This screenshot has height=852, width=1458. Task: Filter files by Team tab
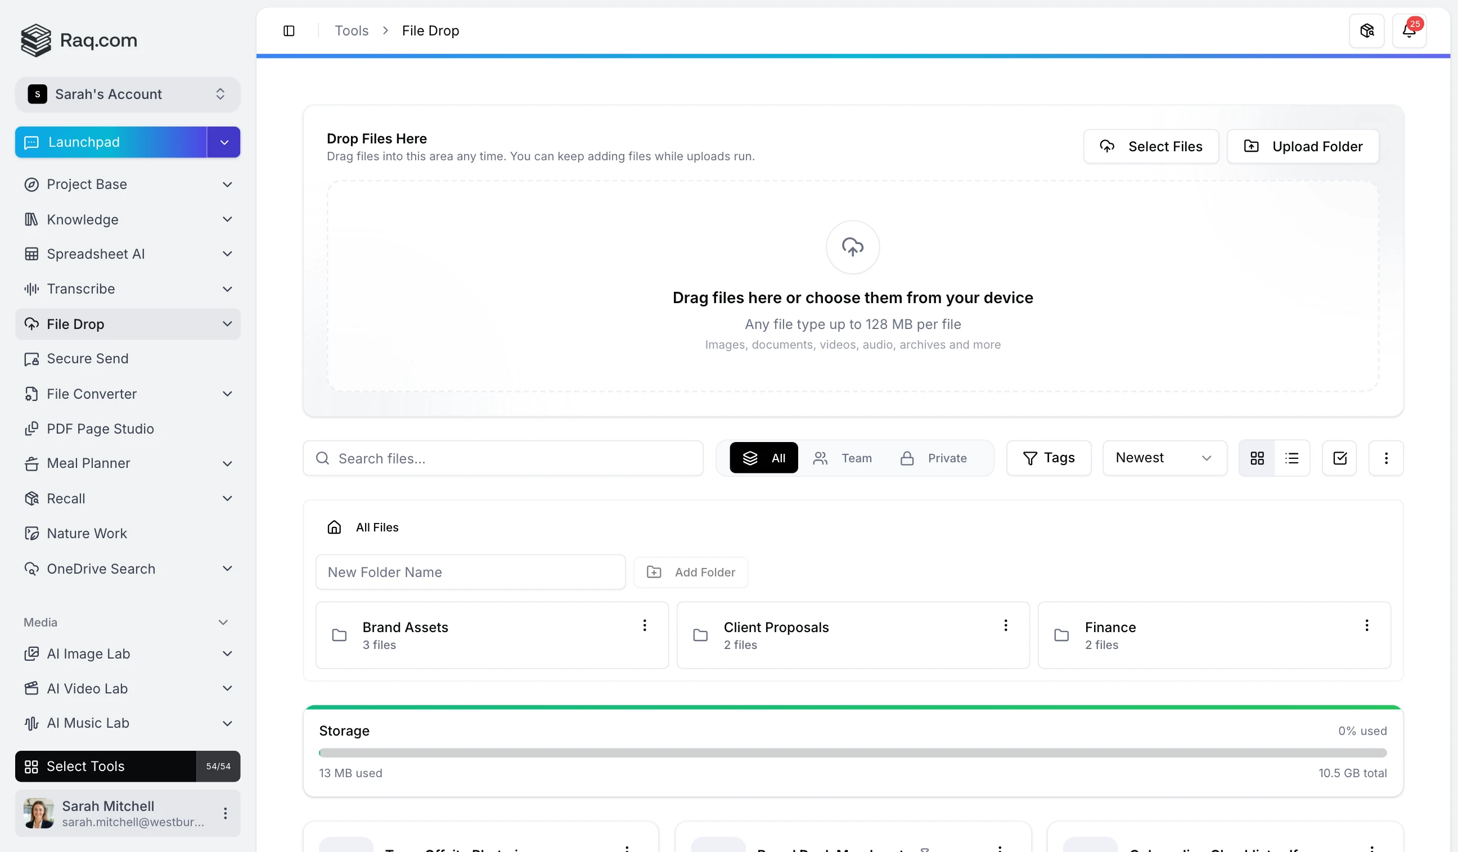843,458
